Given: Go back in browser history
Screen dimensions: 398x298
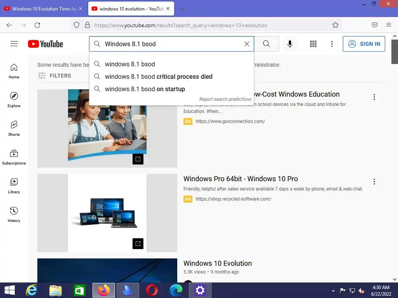Looking at the screenshot, I should tap(9, 25).
